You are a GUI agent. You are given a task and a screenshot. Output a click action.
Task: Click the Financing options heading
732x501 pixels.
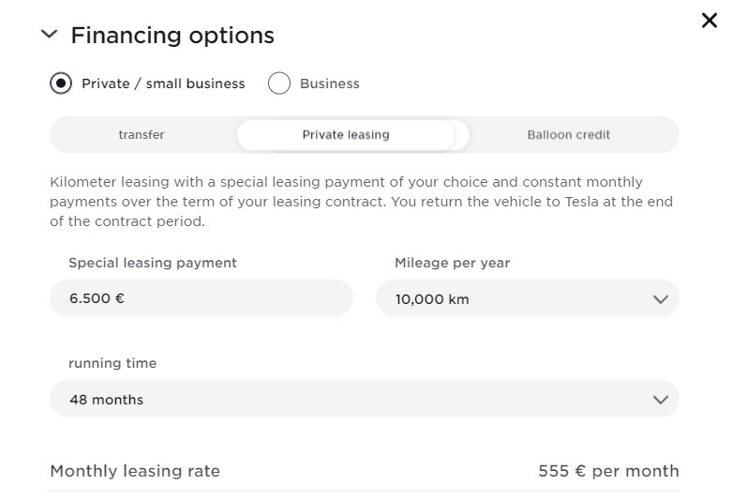[172, 36]
